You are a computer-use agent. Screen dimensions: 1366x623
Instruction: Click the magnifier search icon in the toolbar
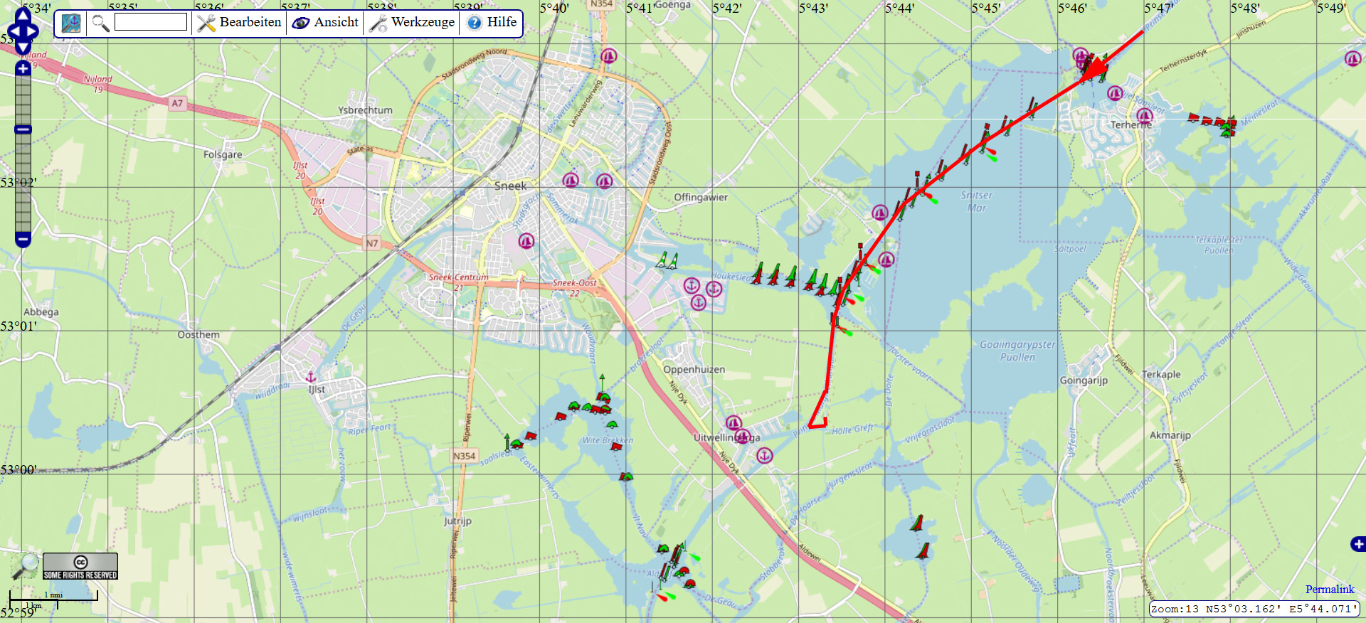click(101, 23)
